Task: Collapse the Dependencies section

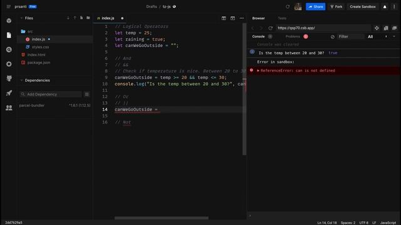Action: pos(21,81)
